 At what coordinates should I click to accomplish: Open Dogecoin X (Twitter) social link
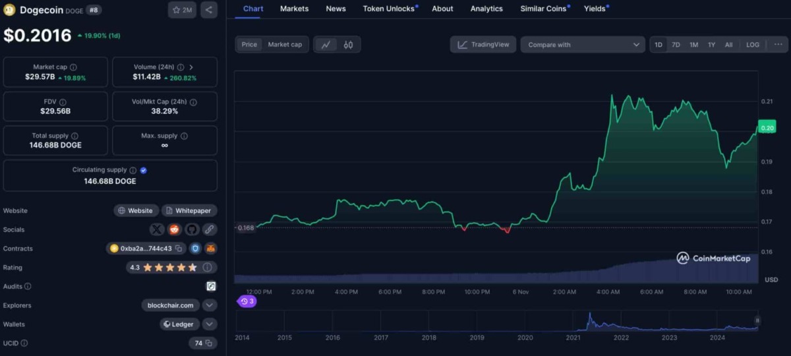(157, 229)
